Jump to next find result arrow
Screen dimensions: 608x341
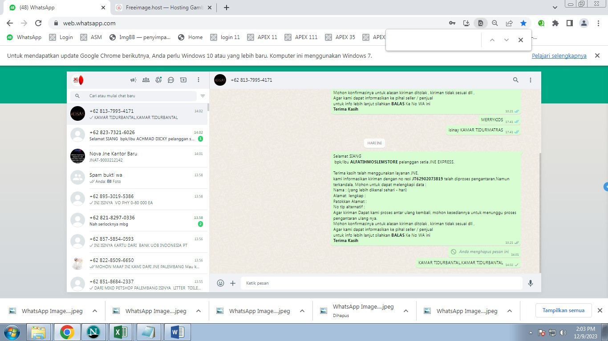pos(506,40)
